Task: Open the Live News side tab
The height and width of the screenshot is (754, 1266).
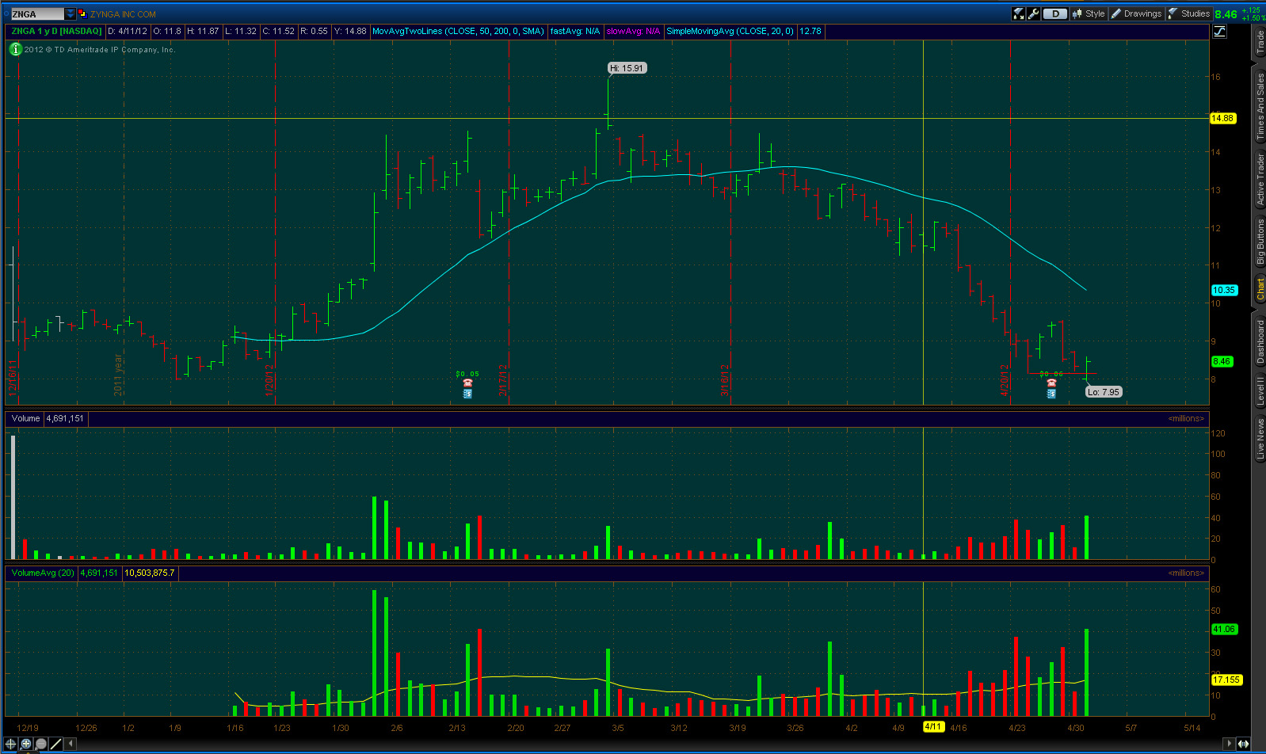Action: coord(1259,438)
